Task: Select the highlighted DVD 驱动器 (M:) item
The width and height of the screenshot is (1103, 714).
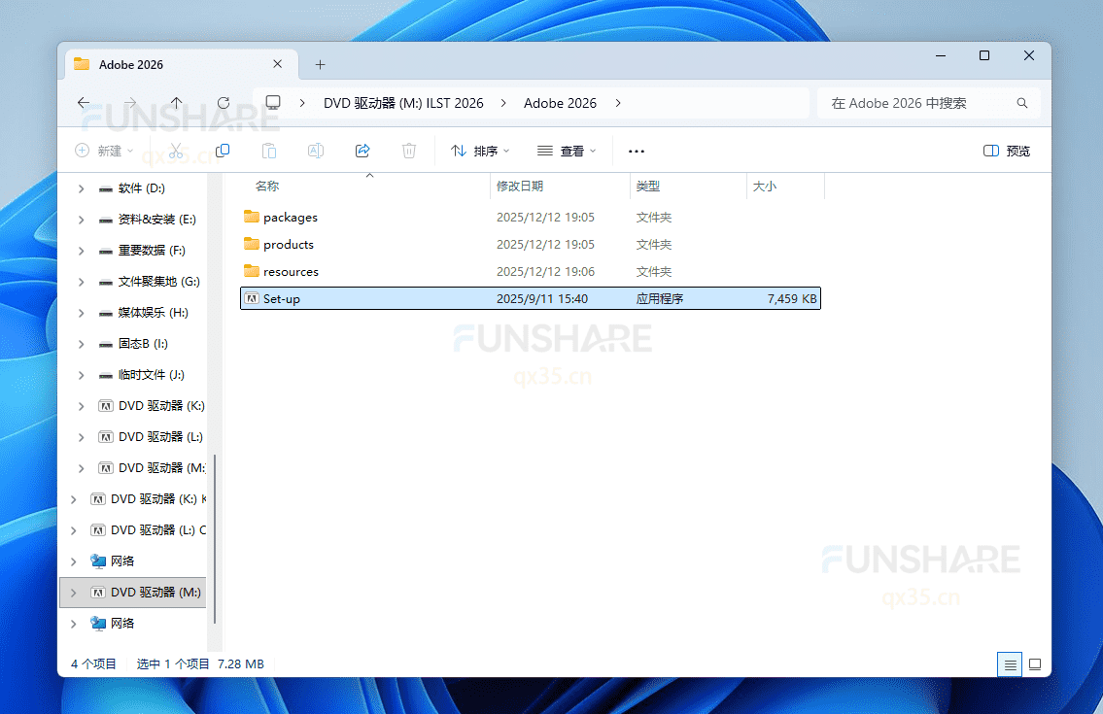Action: click(134, 593)
